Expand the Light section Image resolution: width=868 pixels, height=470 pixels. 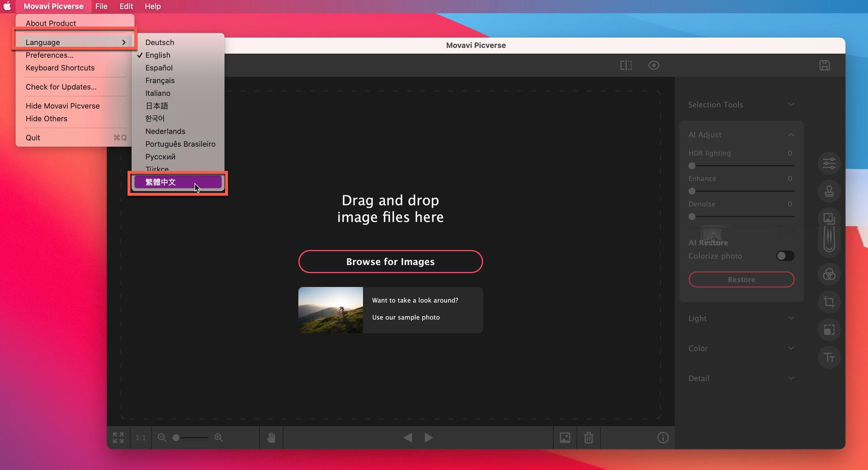point(741,318)
